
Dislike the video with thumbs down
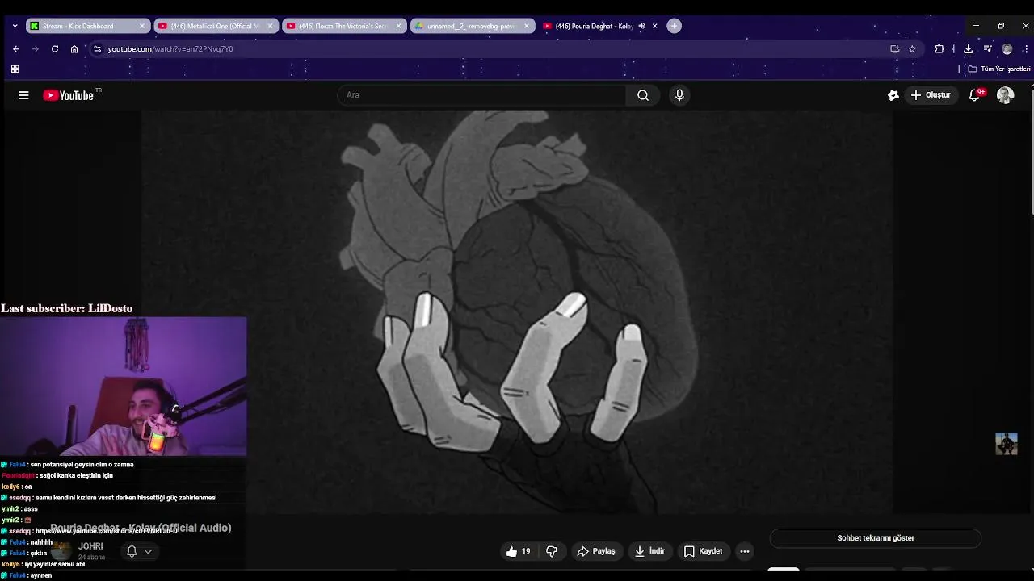pos(552,551)
